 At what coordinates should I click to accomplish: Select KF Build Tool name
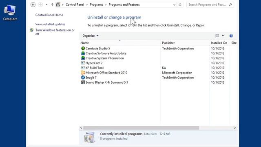click(x=95, y=68)
